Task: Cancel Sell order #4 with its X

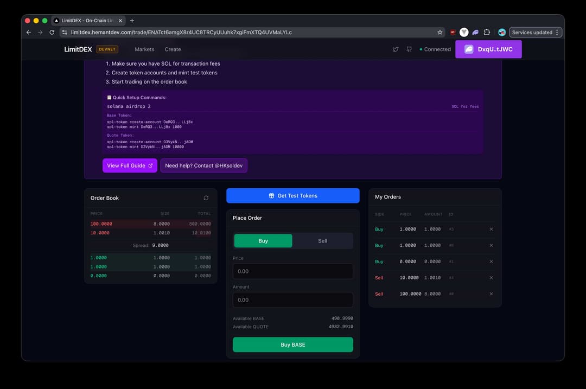Action: pyautogui.click(x=491, y=278)
